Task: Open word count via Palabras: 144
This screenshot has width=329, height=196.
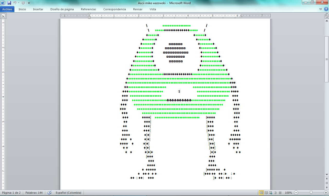Action: coord(33,192)
